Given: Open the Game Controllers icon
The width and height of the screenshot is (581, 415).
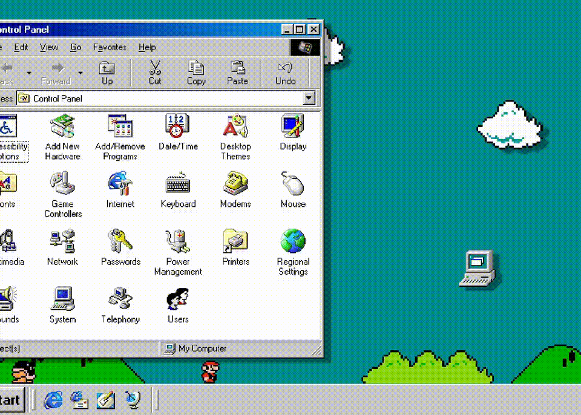Looking at the screenshot, I should (x=62, y=184).
